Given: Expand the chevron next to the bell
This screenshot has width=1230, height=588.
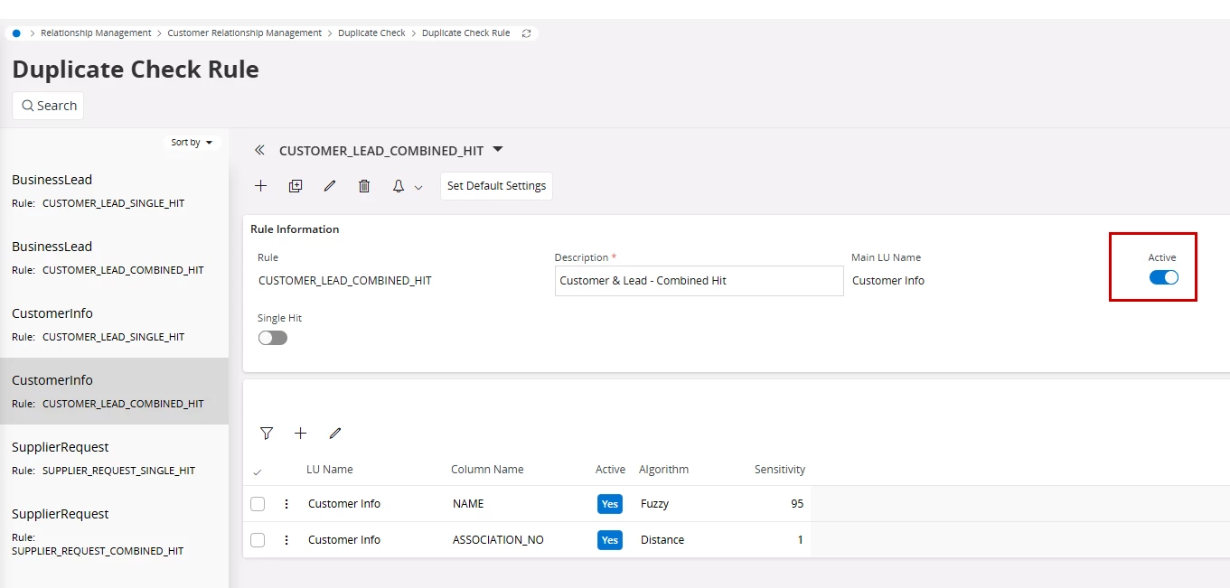Looking at the screenshot, I should point(418,187).
